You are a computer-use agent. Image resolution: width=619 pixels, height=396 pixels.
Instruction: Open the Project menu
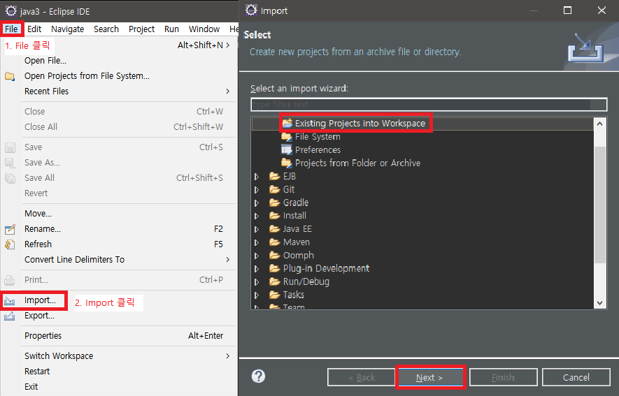[x=141, y=29]
